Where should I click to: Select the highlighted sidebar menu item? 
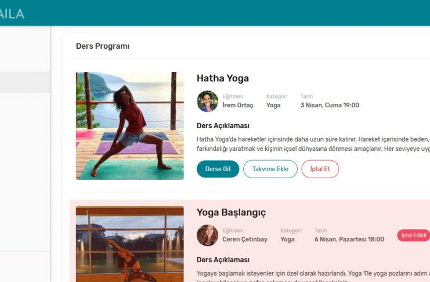(25, 82)
